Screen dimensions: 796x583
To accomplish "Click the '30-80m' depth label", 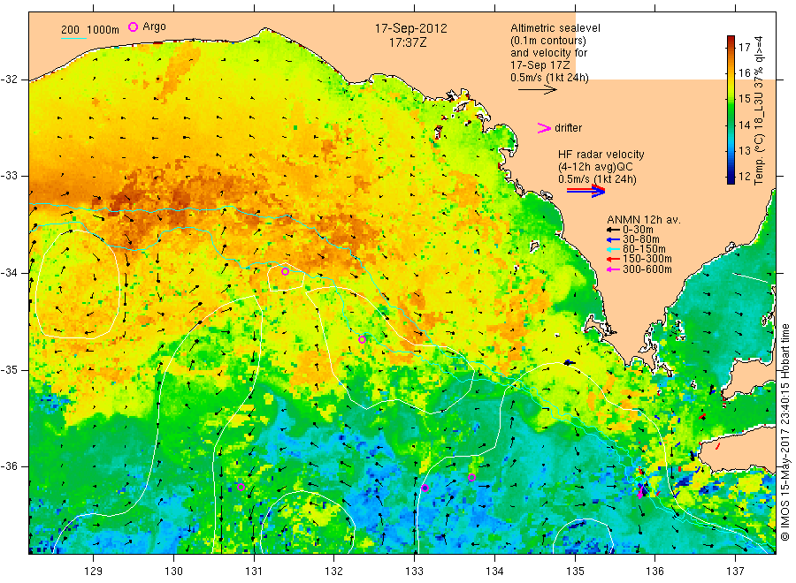I will coord(640,239).
